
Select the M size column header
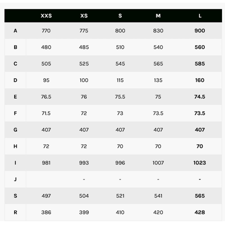pos(158,16)
